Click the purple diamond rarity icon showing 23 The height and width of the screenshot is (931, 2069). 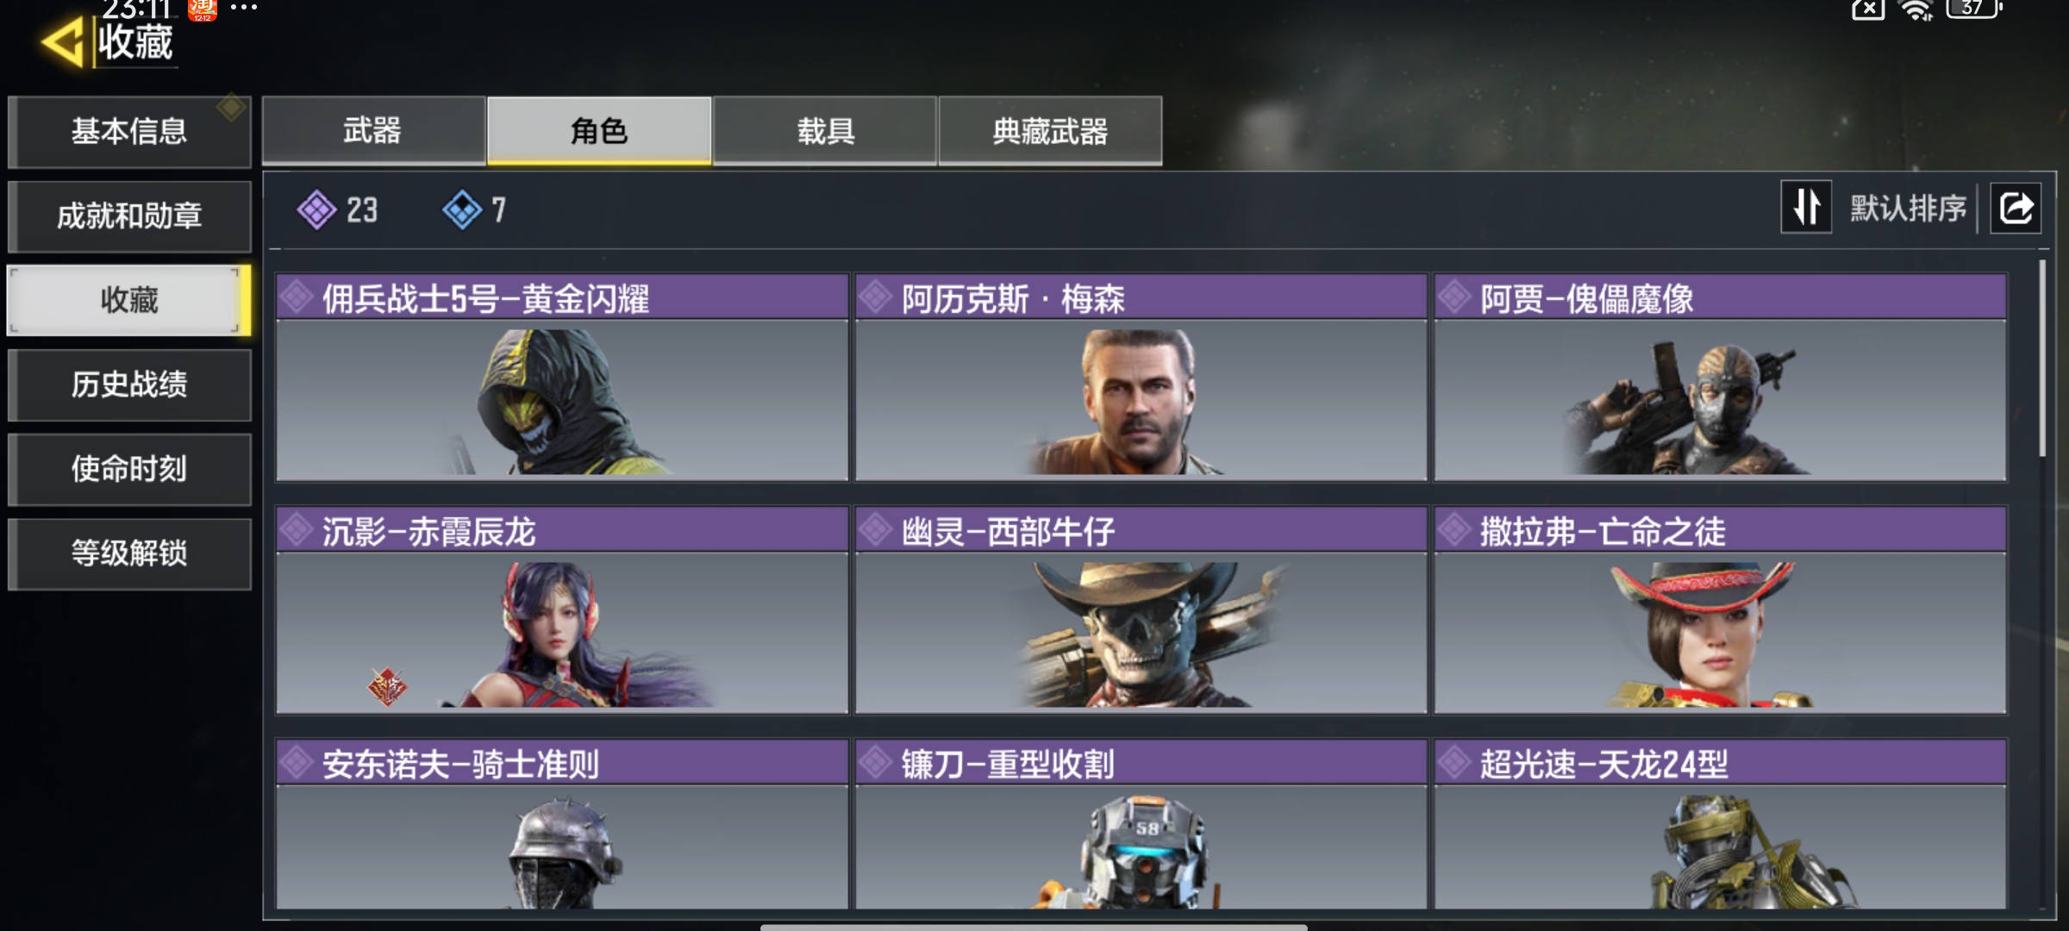tap(317, 209)
